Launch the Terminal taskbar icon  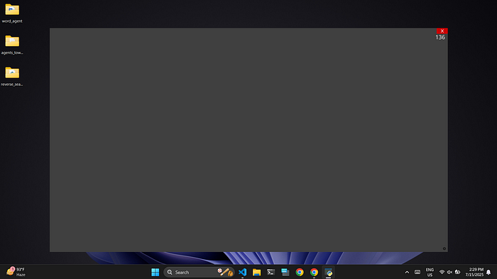pyautogui.click(x=271, y=272)
